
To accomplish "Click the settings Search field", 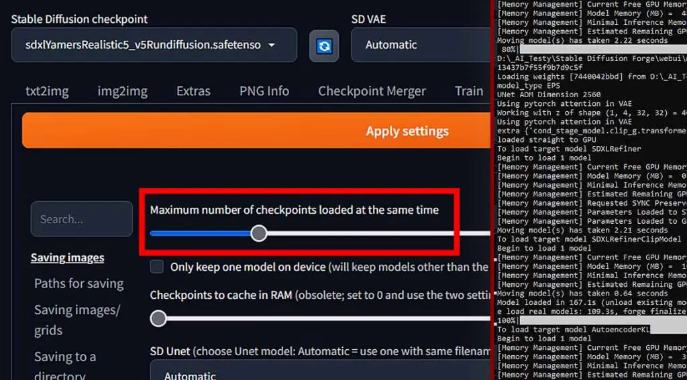I will pos(81,219).
